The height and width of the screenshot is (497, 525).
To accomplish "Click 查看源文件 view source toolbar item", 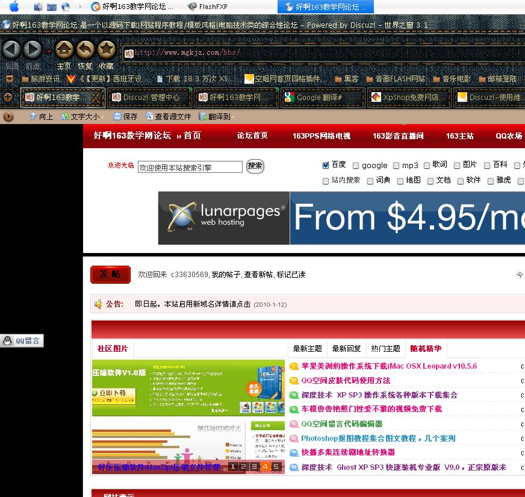I will point(168,116).
